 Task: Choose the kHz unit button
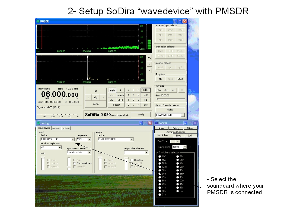tap(146, 95)
